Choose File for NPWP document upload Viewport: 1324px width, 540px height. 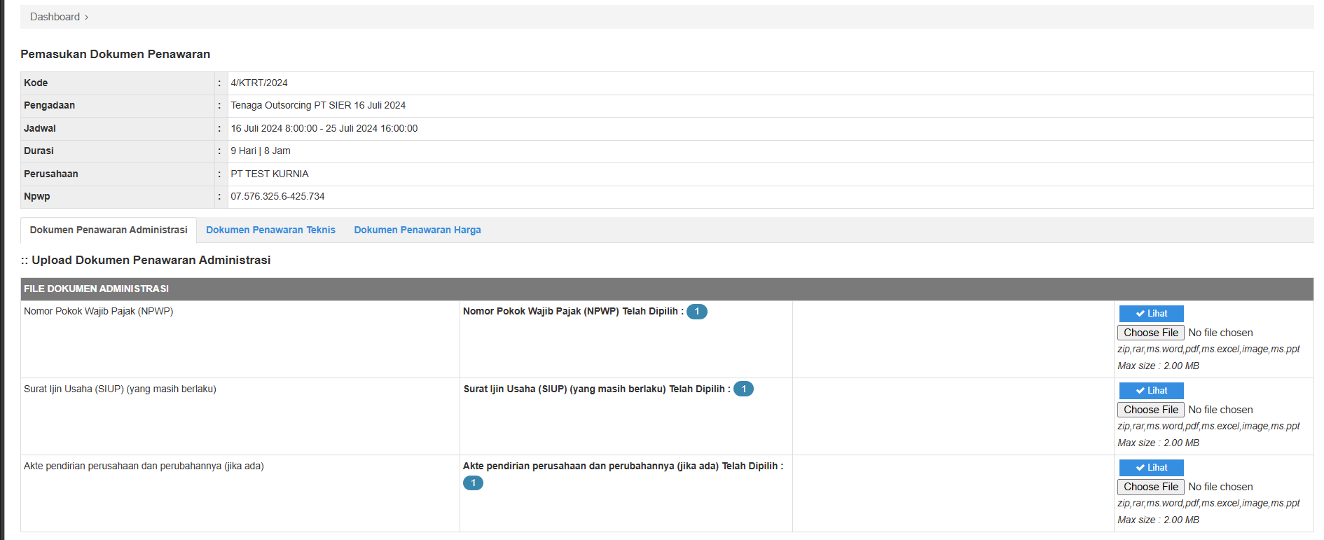1150,333
